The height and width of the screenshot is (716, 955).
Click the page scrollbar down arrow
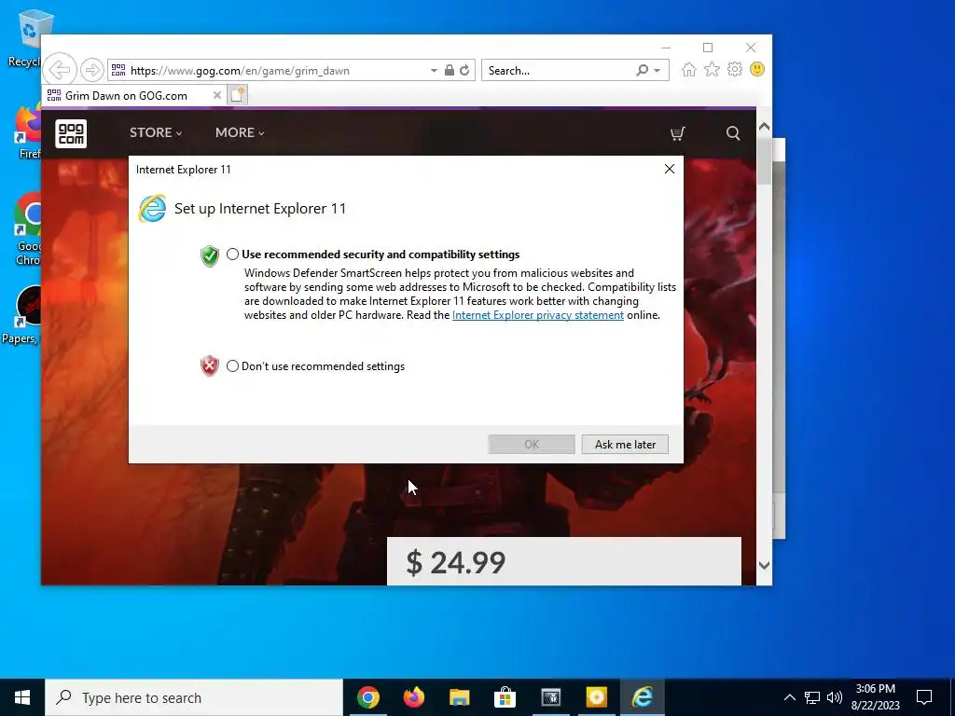pyautogui.click(x=764, y=565)
